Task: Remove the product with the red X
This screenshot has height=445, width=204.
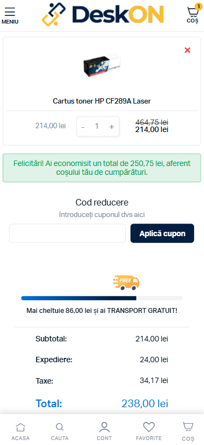Action: (187, 50)
